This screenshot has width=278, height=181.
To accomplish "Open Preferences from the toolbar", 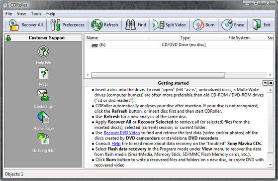I will click(x=55, y=25).
